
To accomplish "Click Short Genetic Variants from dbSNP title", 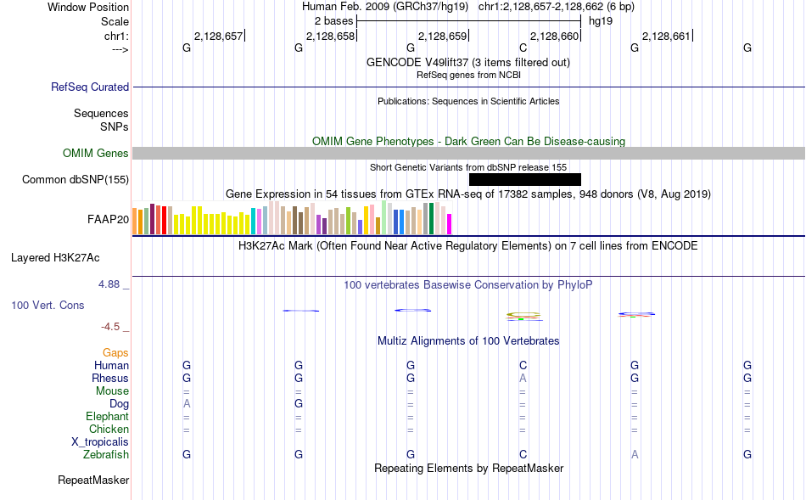I will coord(468,168).
